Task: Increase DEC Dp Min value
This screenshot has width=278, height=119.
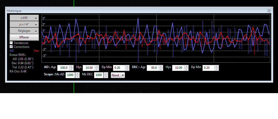Action: [x=217, y=66]
